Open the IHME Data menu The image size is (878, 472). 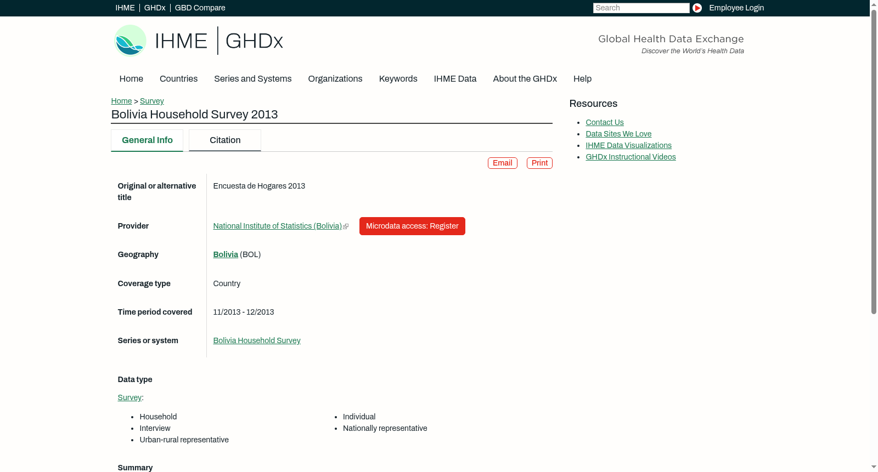(x=455, y=79)
